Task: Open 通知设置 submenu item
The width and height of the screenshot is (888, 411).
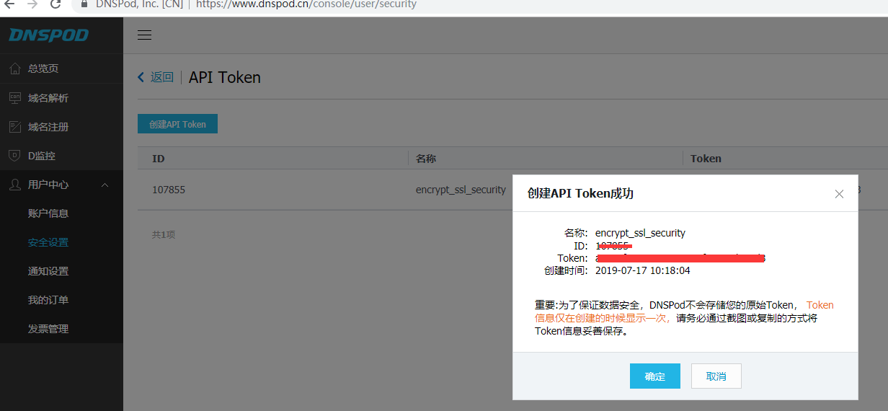Action: pos(48,271)
